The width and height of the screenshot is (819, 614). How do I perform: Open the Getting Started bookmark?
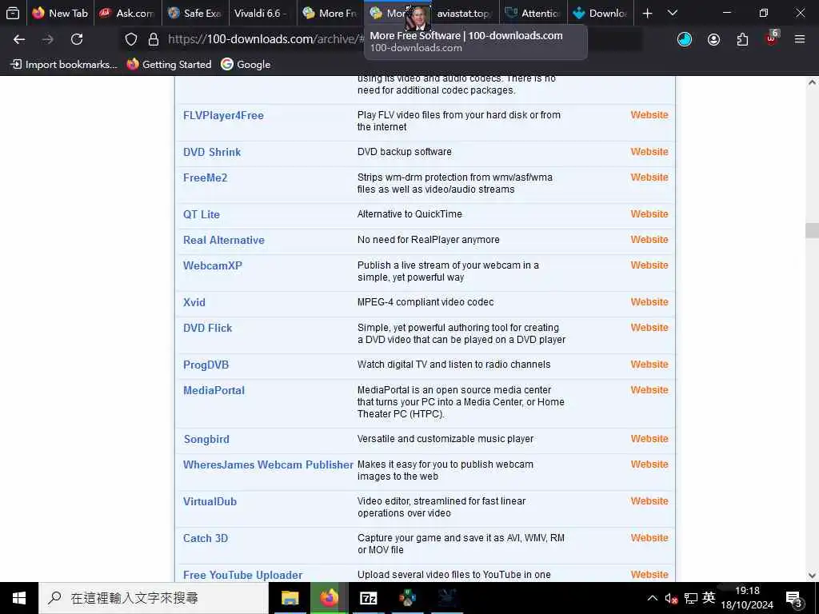point(169,64)
